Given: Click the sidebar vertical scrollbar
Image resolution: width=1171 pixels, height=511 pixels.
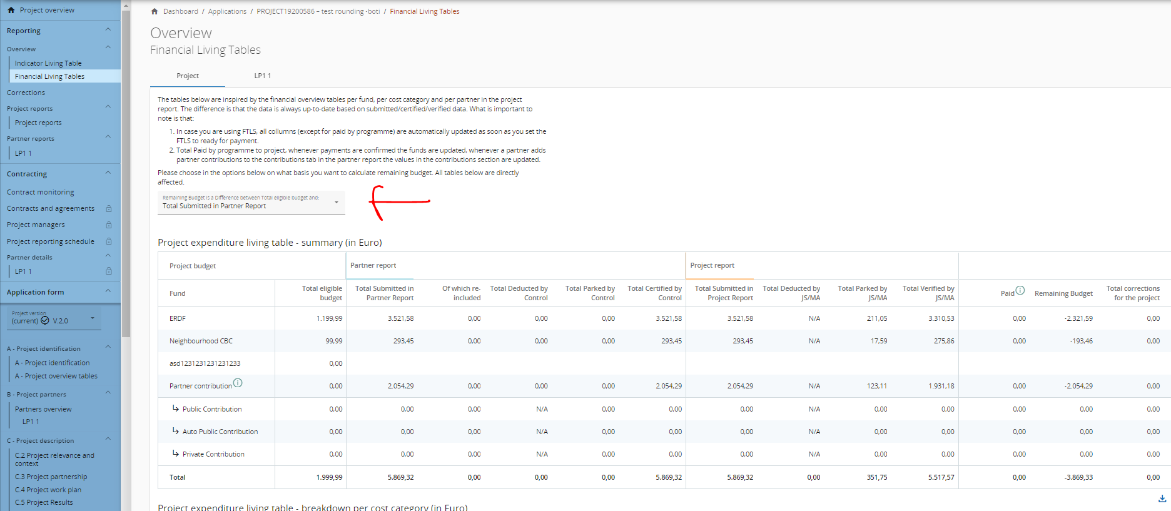Looking at the screenshot, I should (126, 175).
